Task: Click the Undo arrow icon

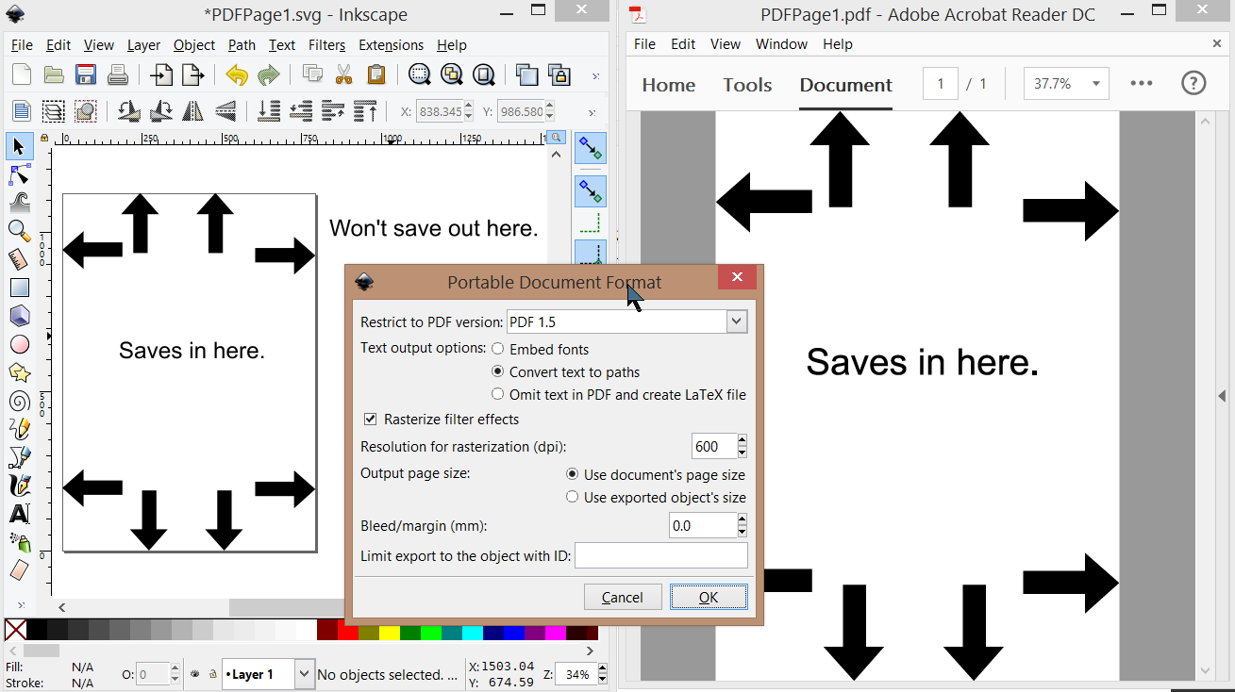Action: [x=236, y=75]
